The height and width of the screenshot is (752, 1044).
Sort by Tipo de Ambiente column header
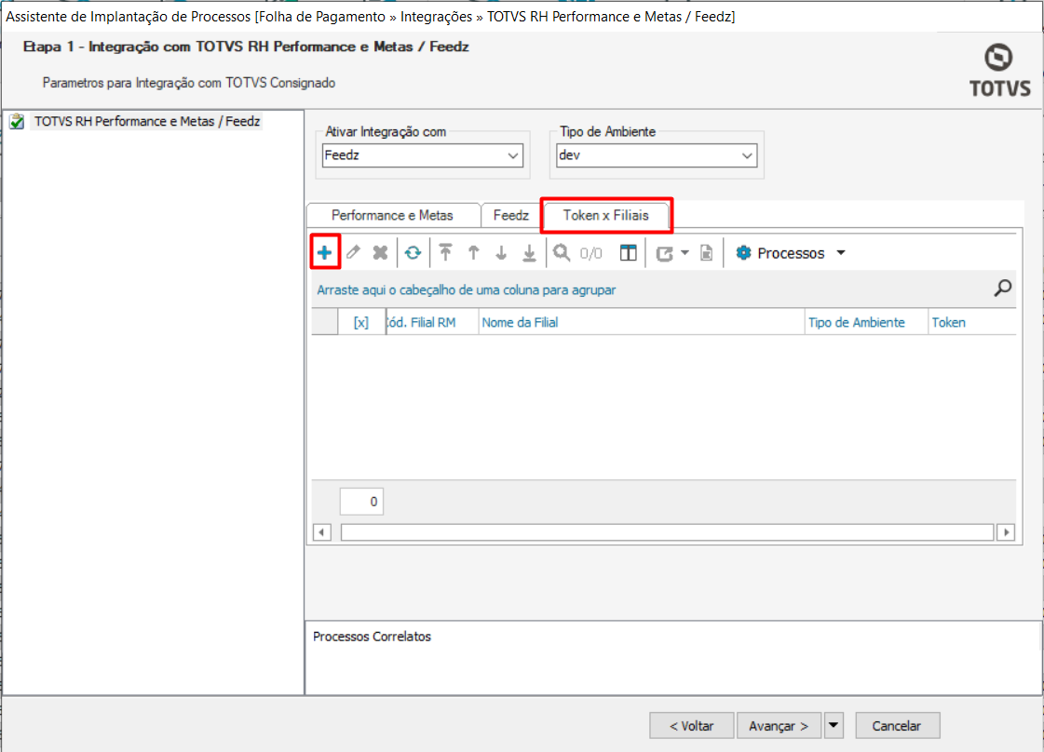[x=866, y=322]
